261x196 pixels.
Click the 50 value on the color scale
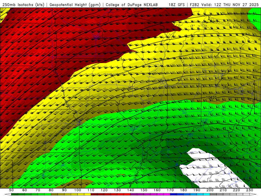click(x=11, y=190)
